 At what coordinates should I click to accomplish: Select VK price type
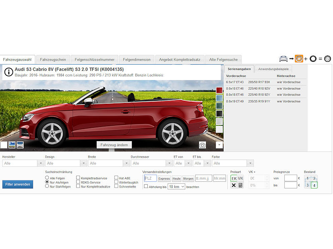pyautogui.click(x=241, y=178)
